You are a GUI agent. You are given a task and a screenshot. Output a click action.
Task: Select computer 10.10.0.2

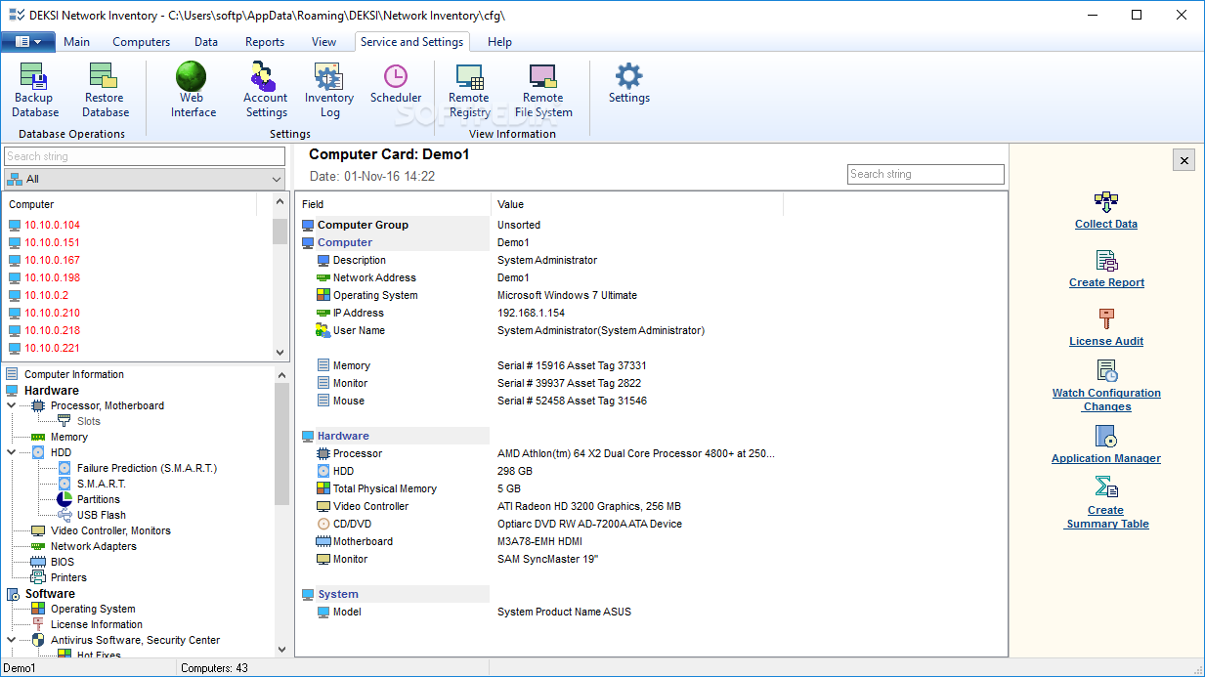pyautogui.click(x=47, y=295)
